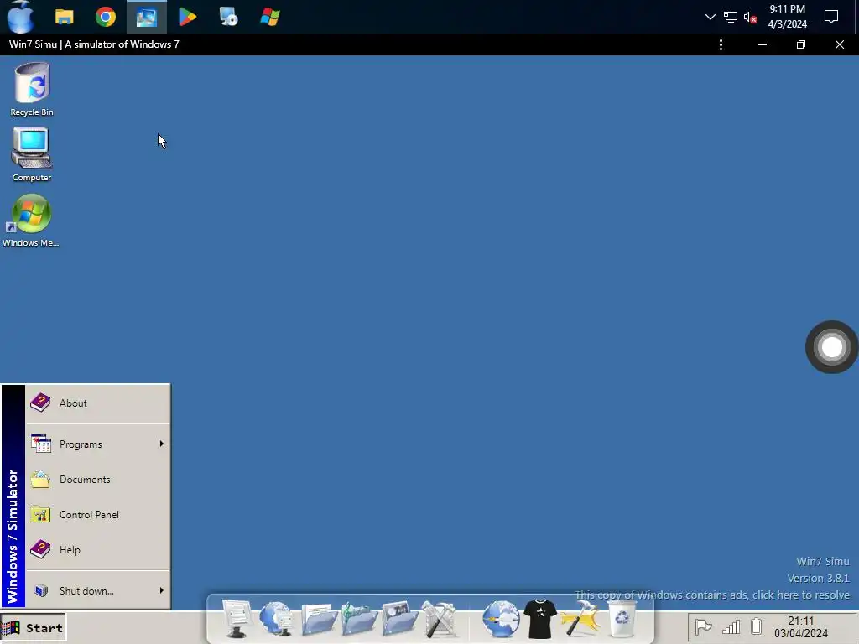Viewport: 859px width, 644px height.
Task: Click the battery icon in simulator tray
Action: pyautogui.click(x=757, y=626)
